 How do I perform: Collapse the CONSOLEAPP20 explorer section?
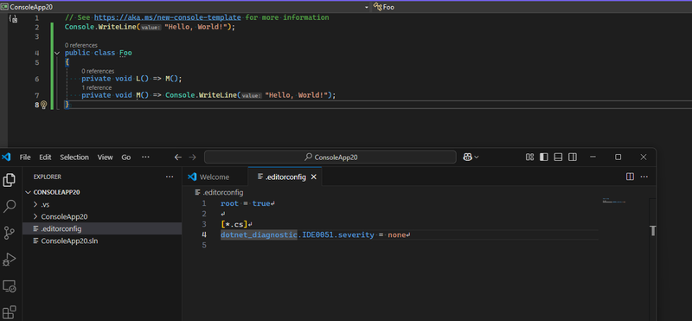point(29,192)
